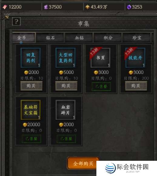Image resolution: width=157 pixels, height=176 pixels.
Task: Open the 珍宝 tab
Action: point(137,37)
